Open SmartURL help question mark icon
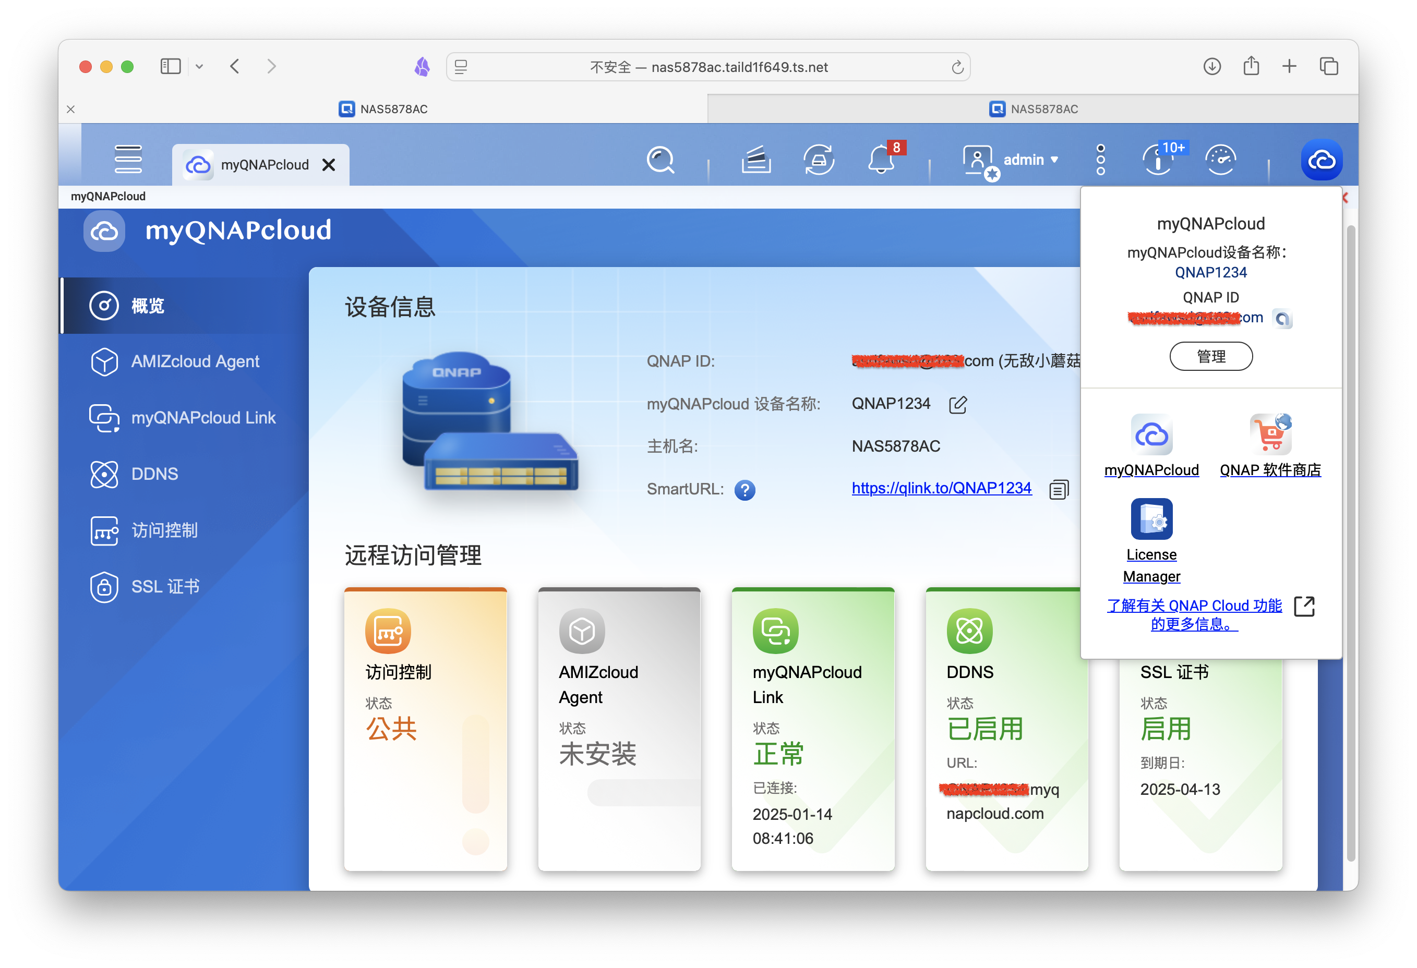The width and height of the screenshot is (1417, 968). tap(744, 490)
